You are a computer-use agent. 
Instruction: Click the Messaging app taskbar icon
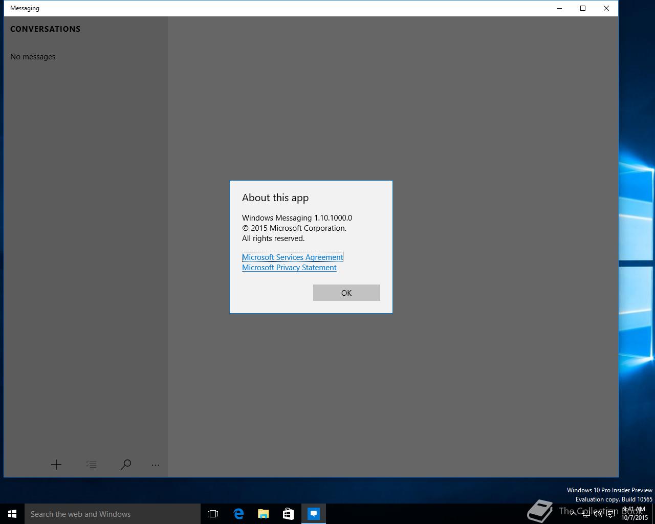(x=314, y=514)
